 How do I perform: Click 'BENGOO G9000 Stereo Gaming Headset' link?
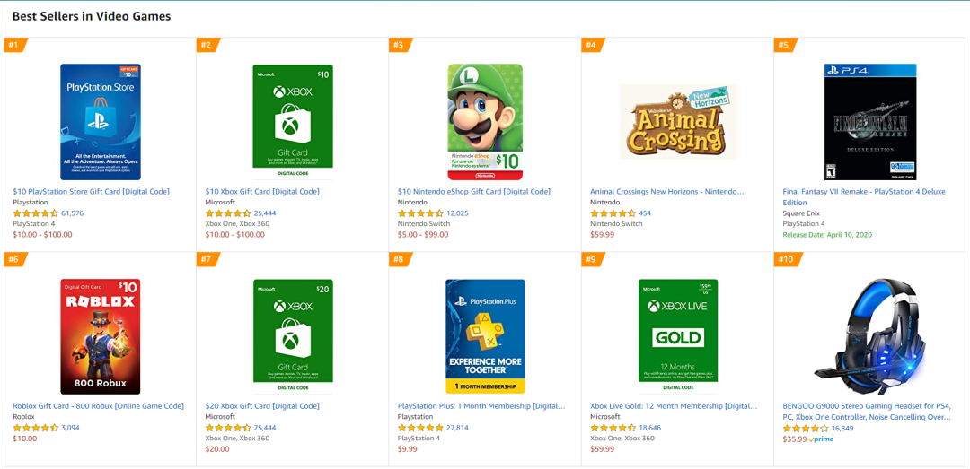(866, 406)
